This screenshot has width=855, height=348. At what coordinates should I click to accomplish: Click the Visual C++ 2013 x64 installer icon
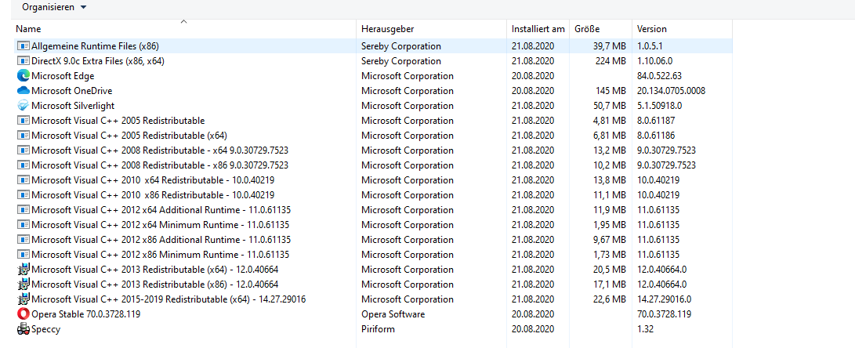23,270
